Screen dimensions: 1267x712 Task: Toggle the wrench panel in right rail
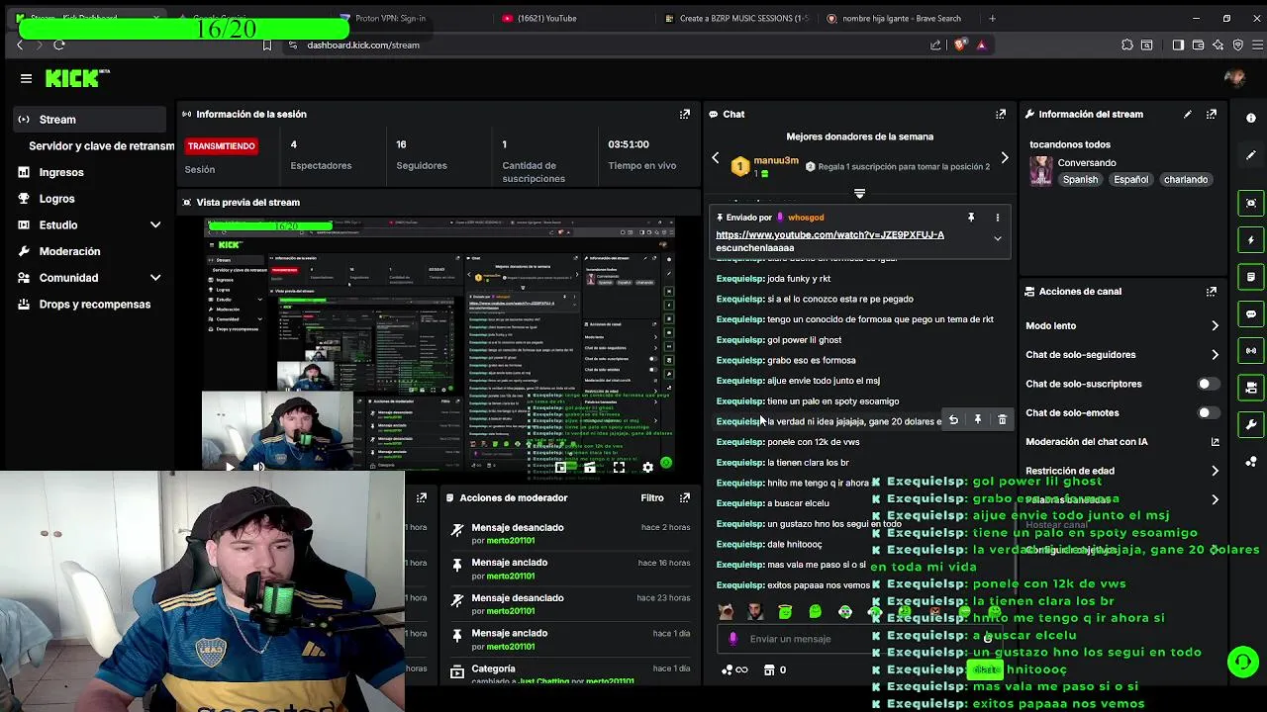click(x=1251, y=424)
